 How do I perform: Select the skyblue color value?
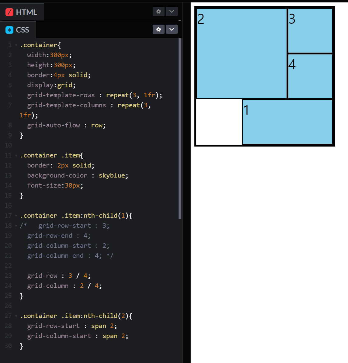tap(112, 175)
